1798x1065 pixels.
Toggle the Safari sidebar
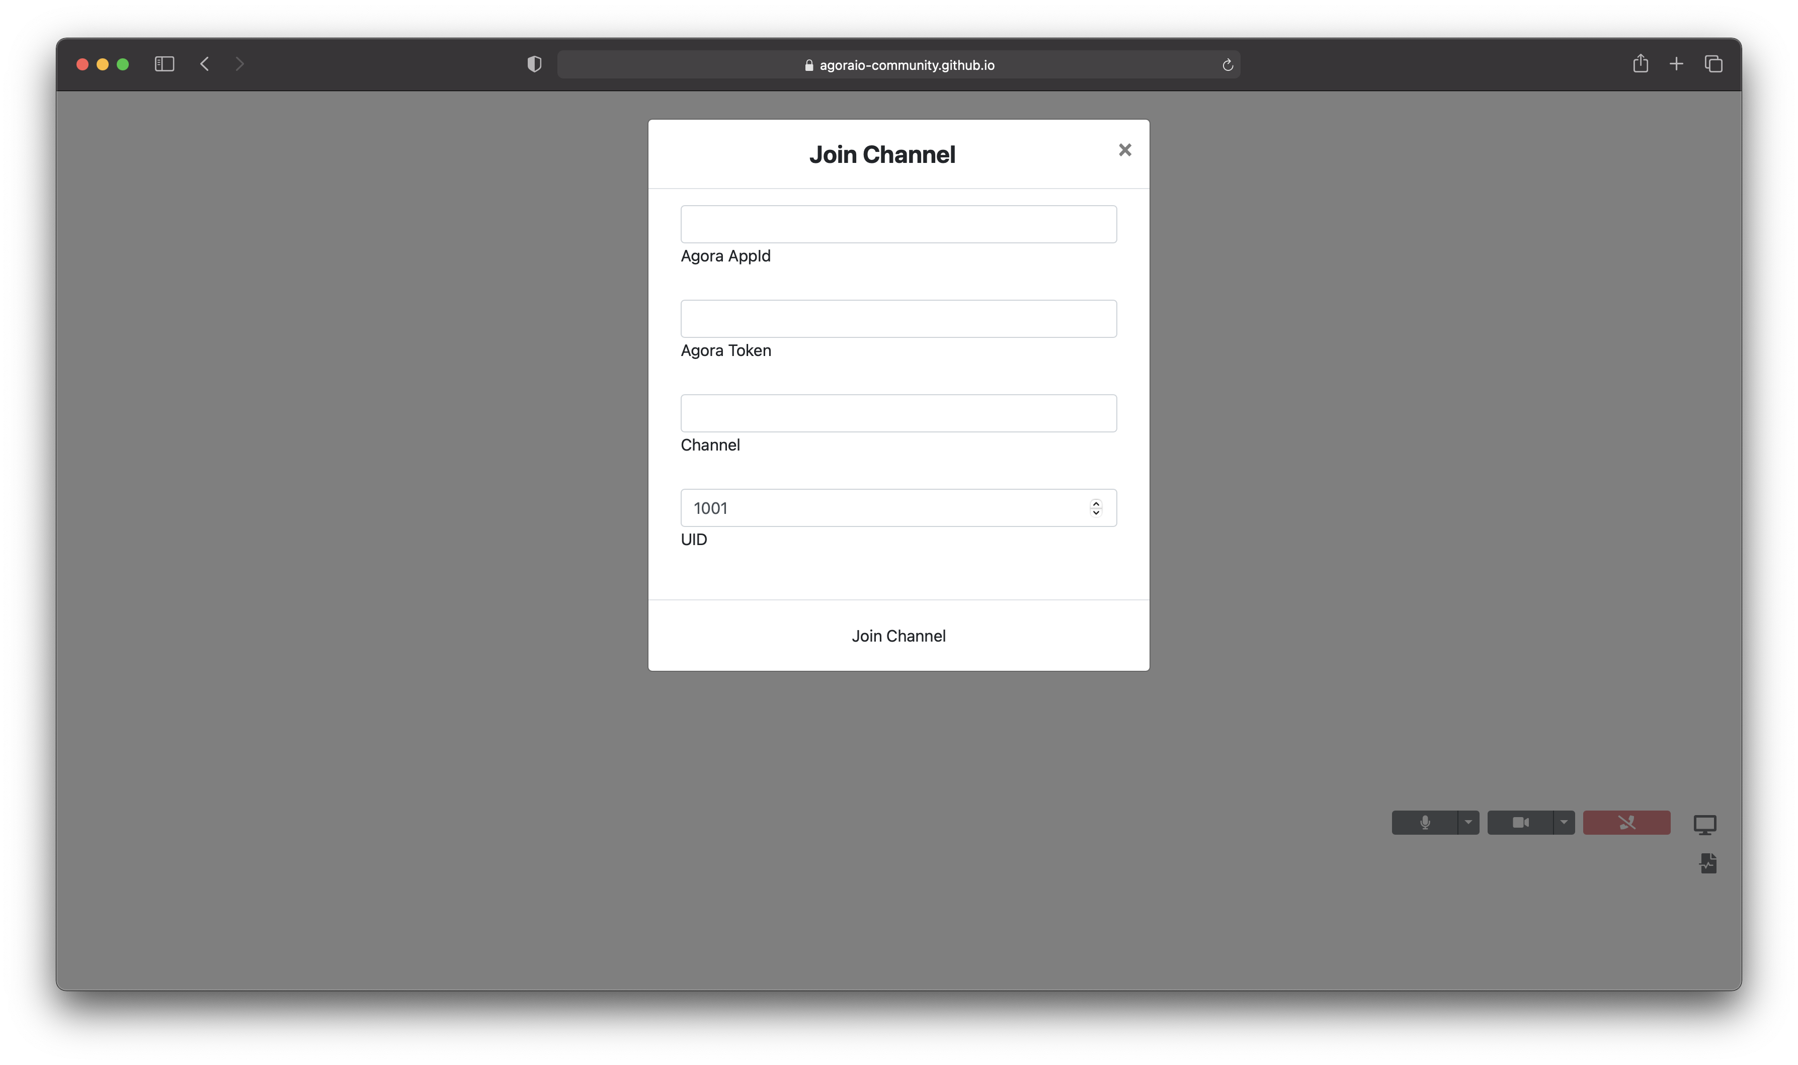(165, 64)
